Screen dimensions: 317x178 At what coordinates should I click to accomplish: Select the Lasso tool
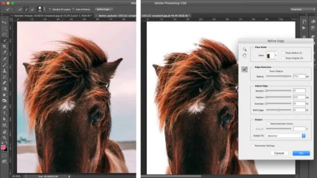(x=4, y=34)
